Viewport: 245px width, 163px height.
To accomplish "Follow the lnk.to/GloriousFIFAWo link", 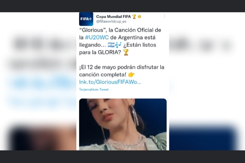I will [x=110, y=82].
